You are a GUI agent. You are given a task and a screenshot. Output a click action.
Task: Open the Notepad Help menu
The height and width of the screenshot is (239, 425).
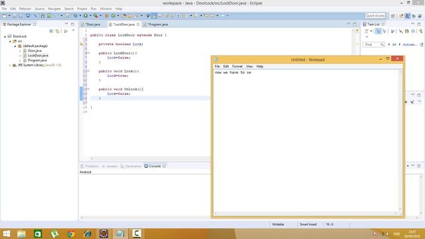(260, 66)
